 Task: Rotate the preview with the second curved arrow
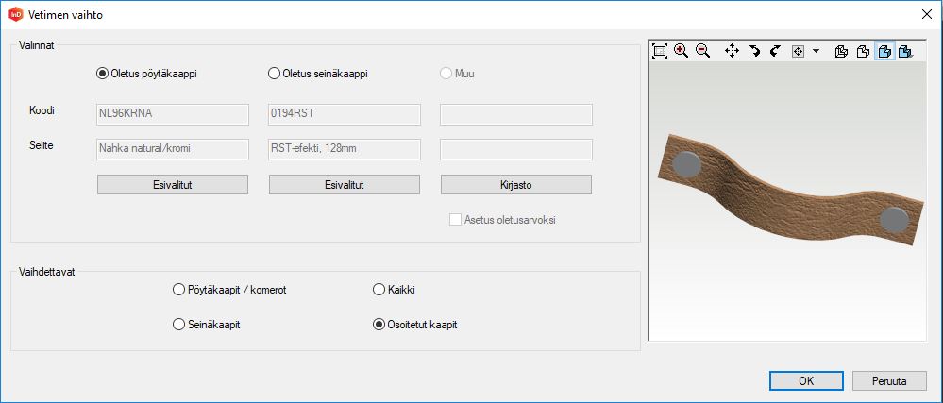pos(775,51)
